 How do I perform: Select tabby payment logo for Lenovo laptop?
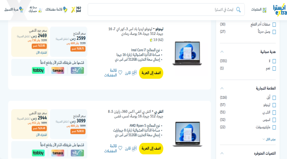coord(38,70)
